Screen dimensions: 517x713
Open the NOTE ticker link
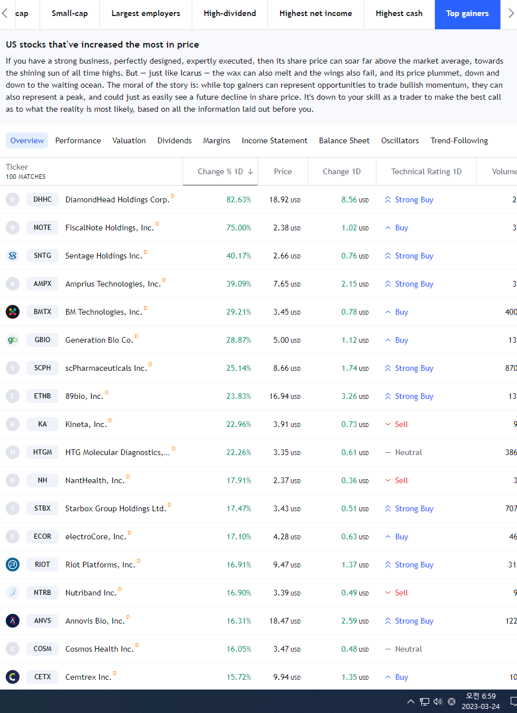[42, 228]
